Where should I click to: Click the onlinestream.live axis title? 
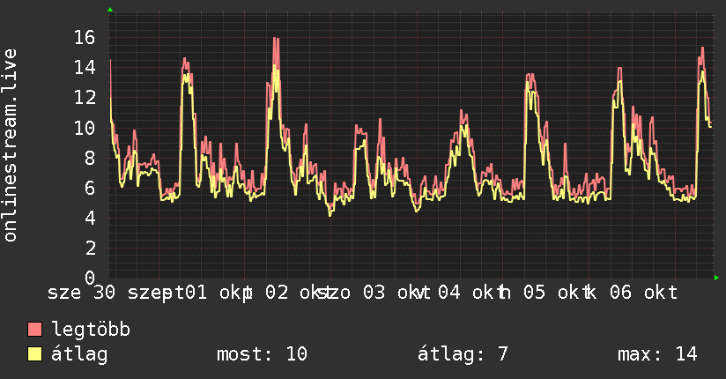[11, 145]
